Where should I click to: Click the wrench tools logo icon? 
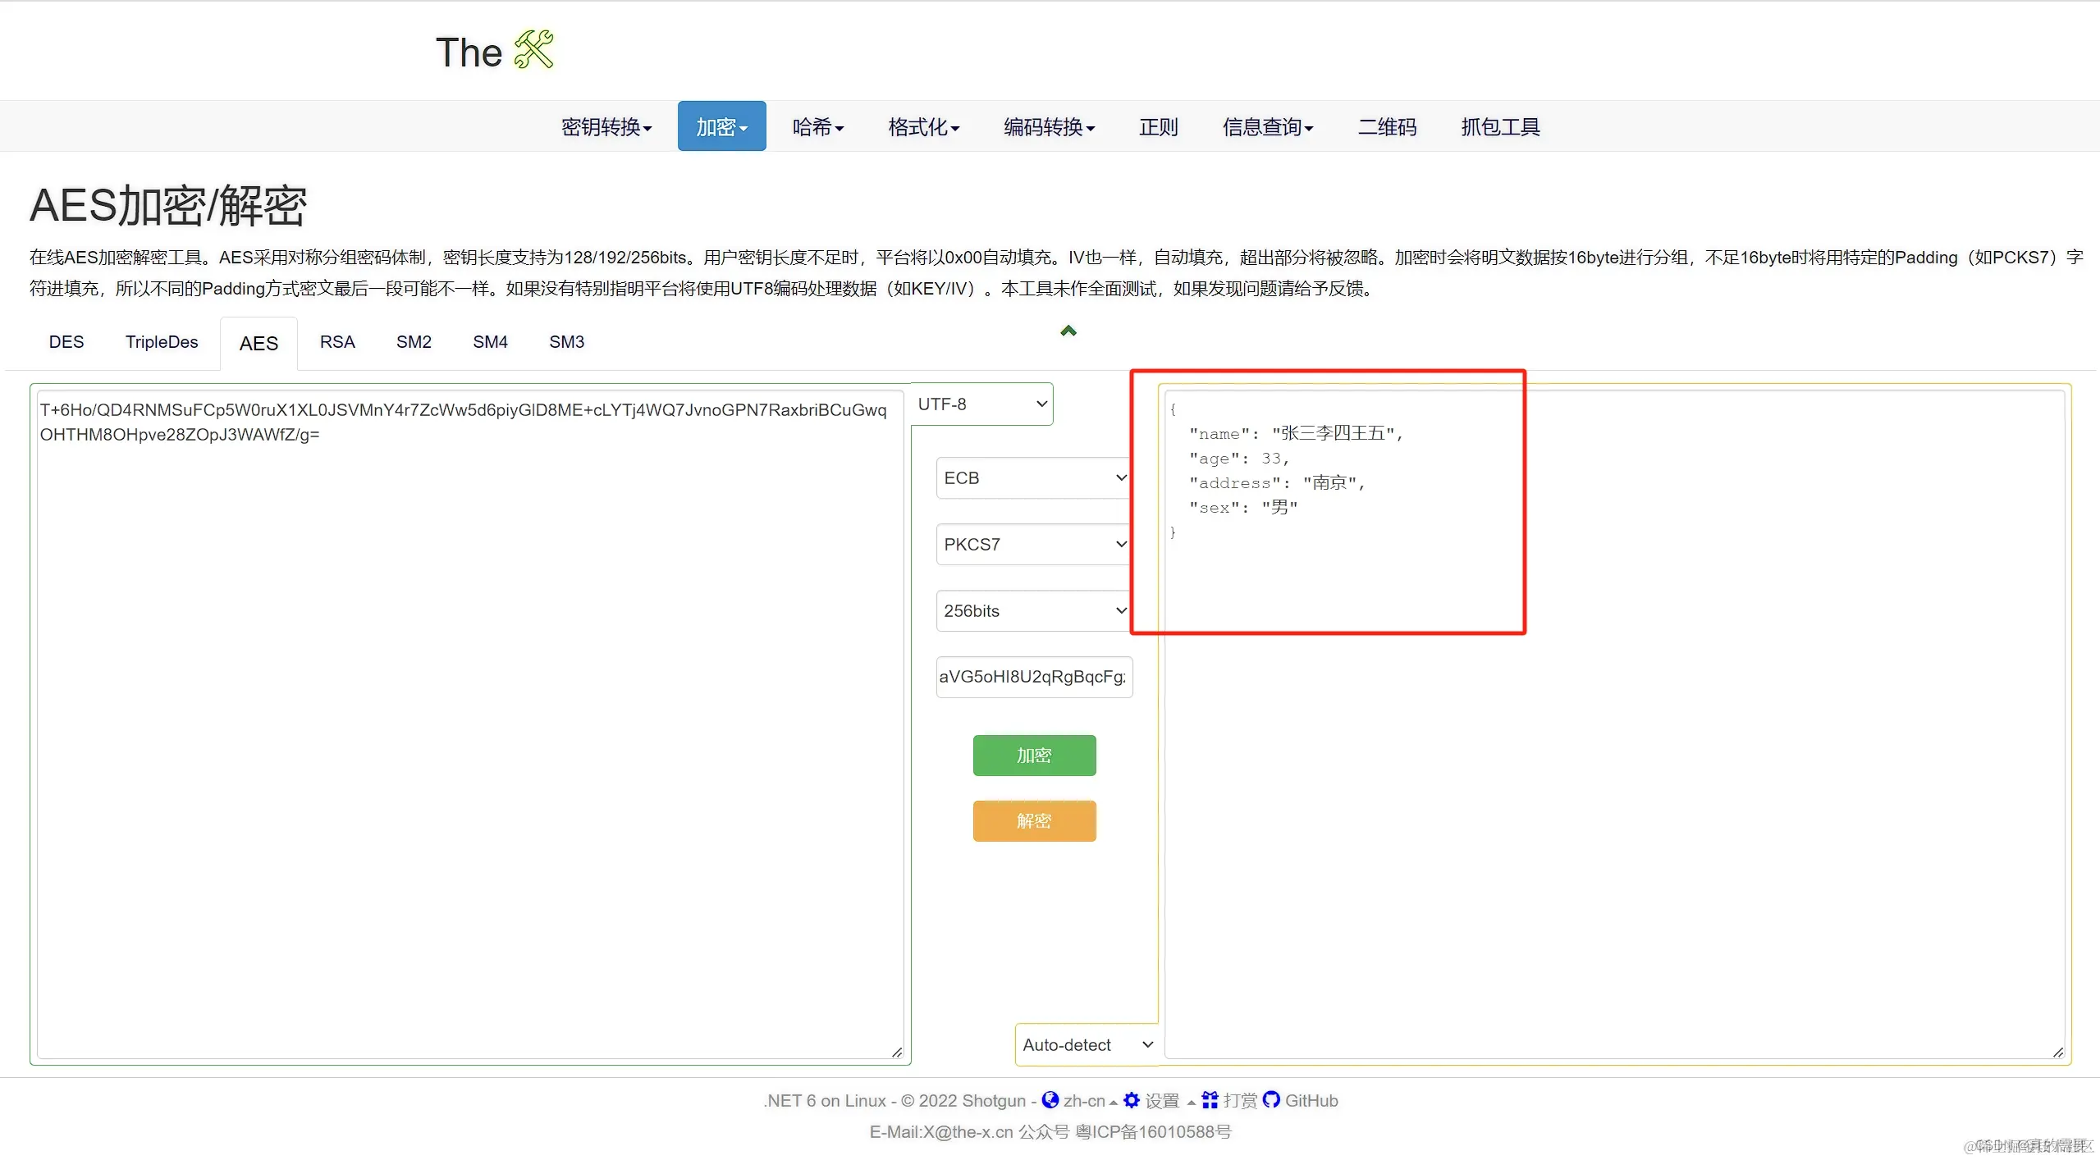point(533,51)
